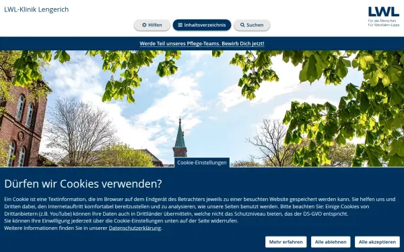Click the LWL logo
404x252 pixels.
coord(384,17)
